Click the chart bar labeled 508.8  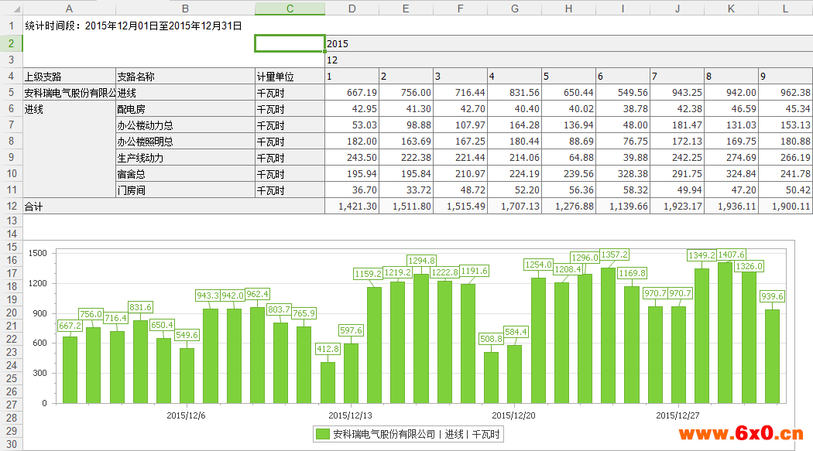[x=491, y=378]
